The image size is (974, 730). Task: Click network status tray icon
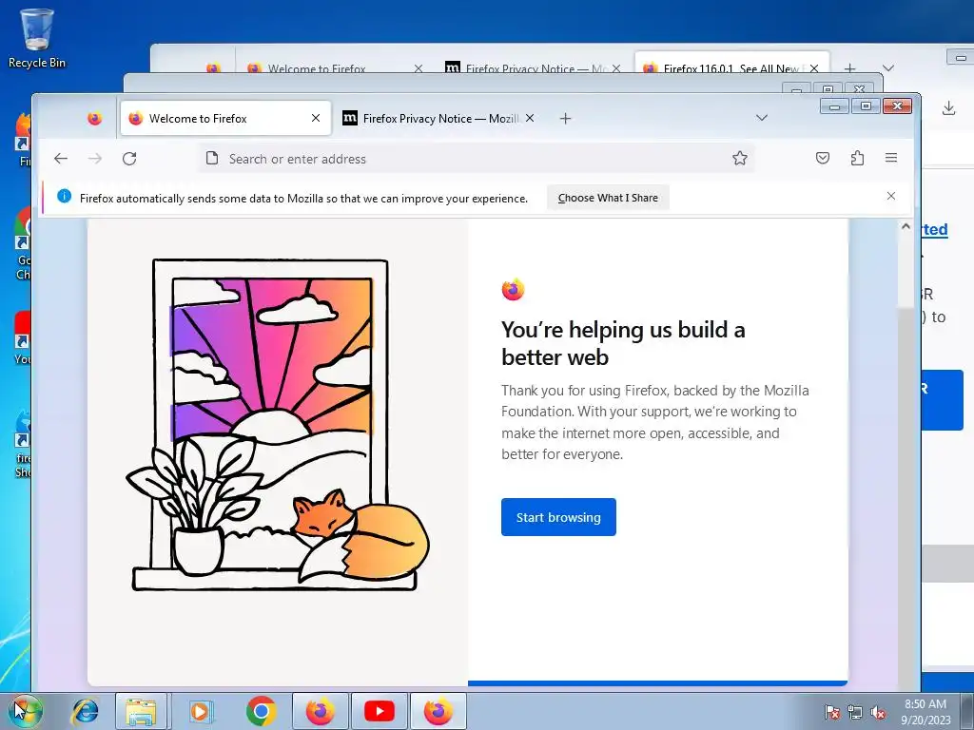pos(855,712)
